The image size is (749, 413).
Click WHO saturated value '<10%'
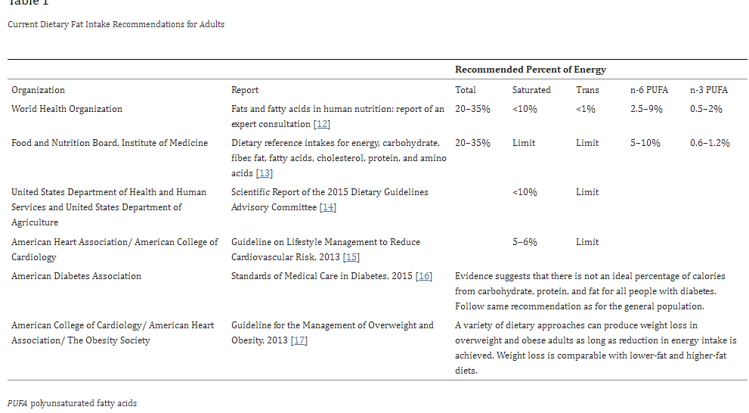pos(525,109)
